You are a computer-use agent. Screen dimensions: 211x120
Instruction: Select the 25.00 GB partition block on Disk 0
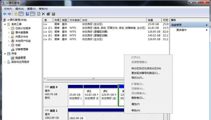pyautogui.click(x=75, y=95)
